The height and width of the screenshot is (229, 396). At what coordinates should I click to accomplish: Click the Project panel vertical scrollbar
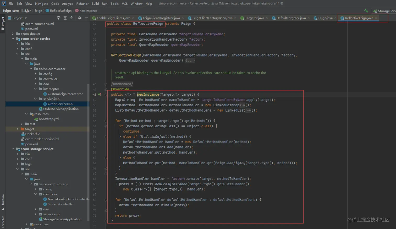88,152
